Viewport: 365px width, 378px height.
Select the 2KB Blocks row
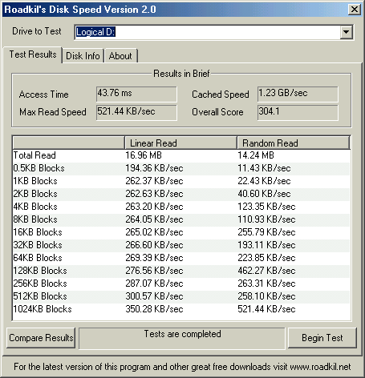tap(181, 194)
